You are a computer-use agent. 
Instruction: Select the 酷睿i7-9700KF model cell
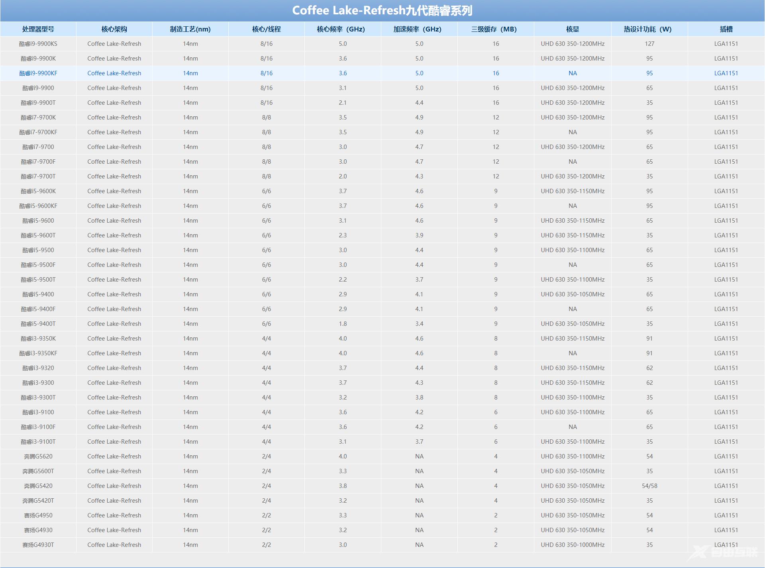coord(38,132)
